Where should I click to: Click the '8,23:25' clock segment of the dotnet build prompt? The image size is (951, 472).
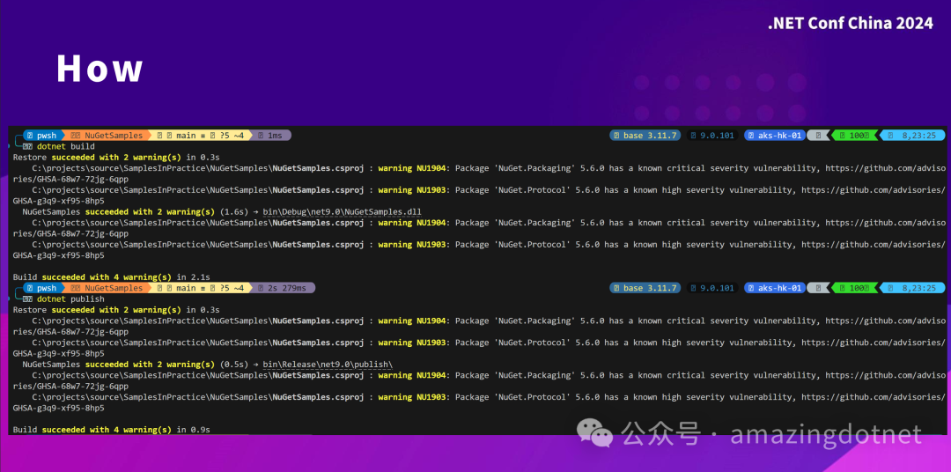pyautogui.click(x=912, y=136)
